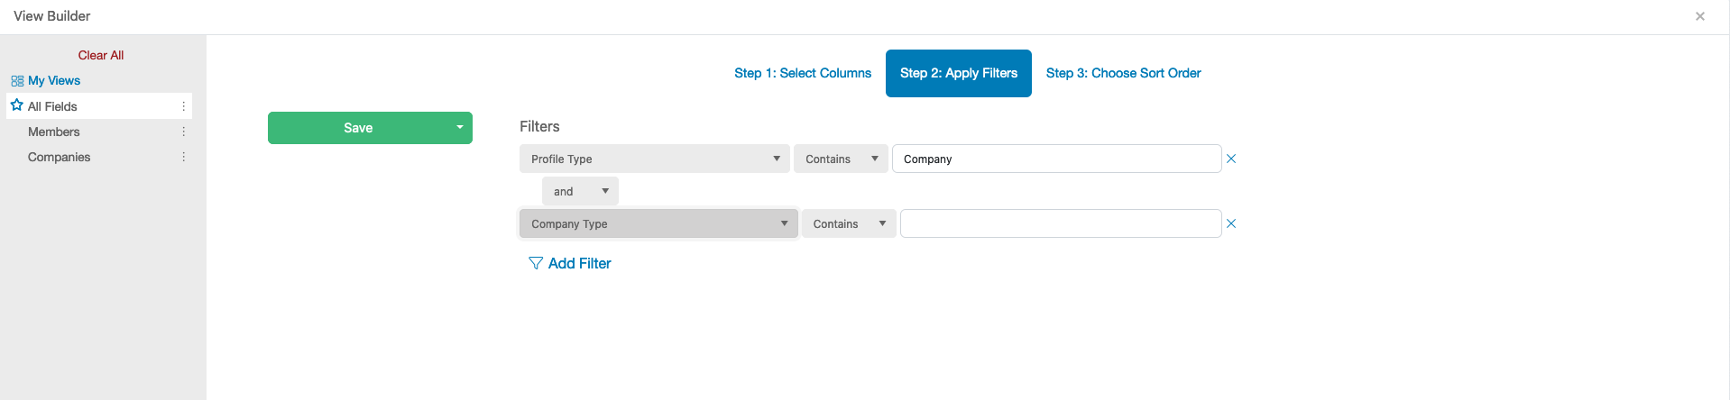Screen dimensions: 1730x400
Task: Click the green Save button
Action: [359, 128]
